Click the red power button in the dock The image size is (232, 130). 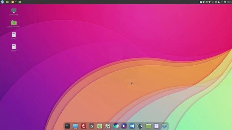pyautogui.click(x=84, y=126)
